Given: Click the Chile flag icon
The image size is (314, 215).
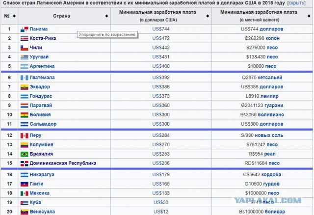Looking at the screenshot, I should point(24,48).
